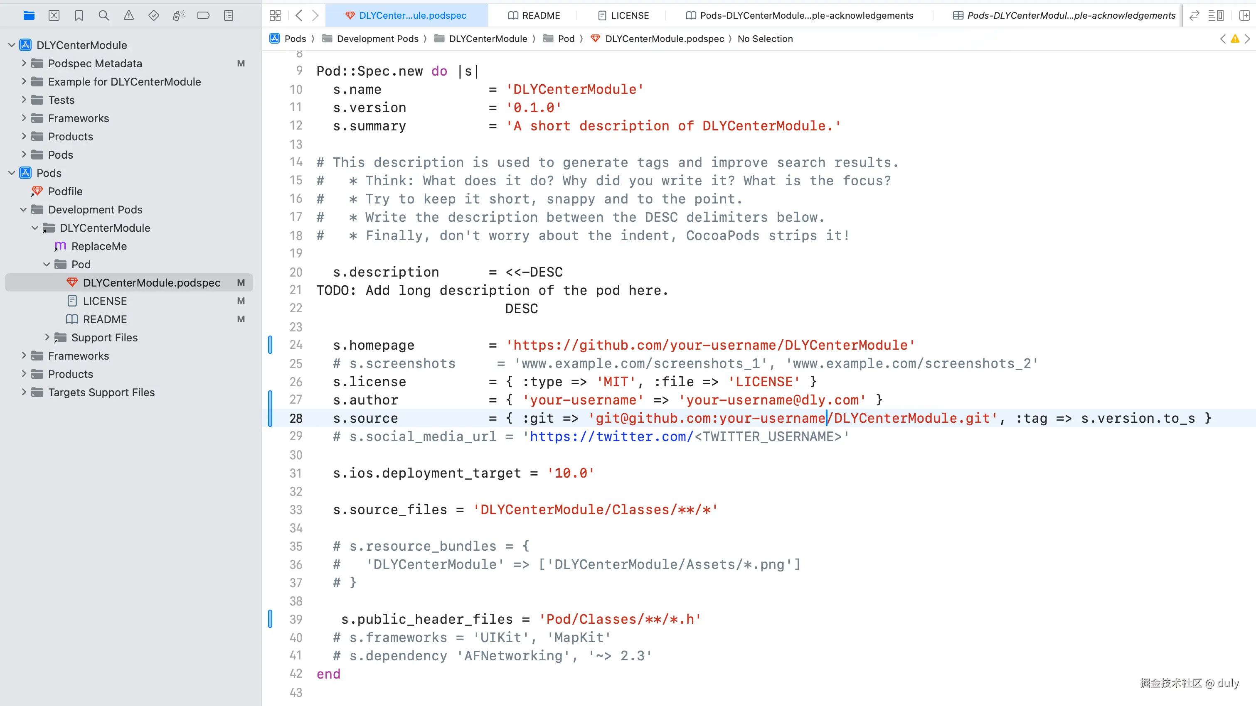Expand the Podspec Metadata group
The image size is (1256, 706).
coord(23,64)
